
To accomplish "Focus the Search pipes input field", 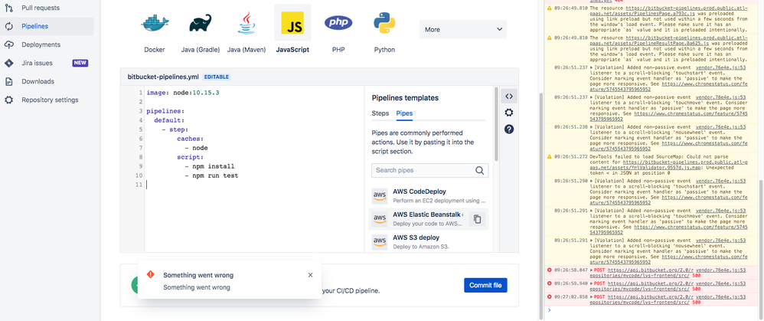I will coord(429,170).
